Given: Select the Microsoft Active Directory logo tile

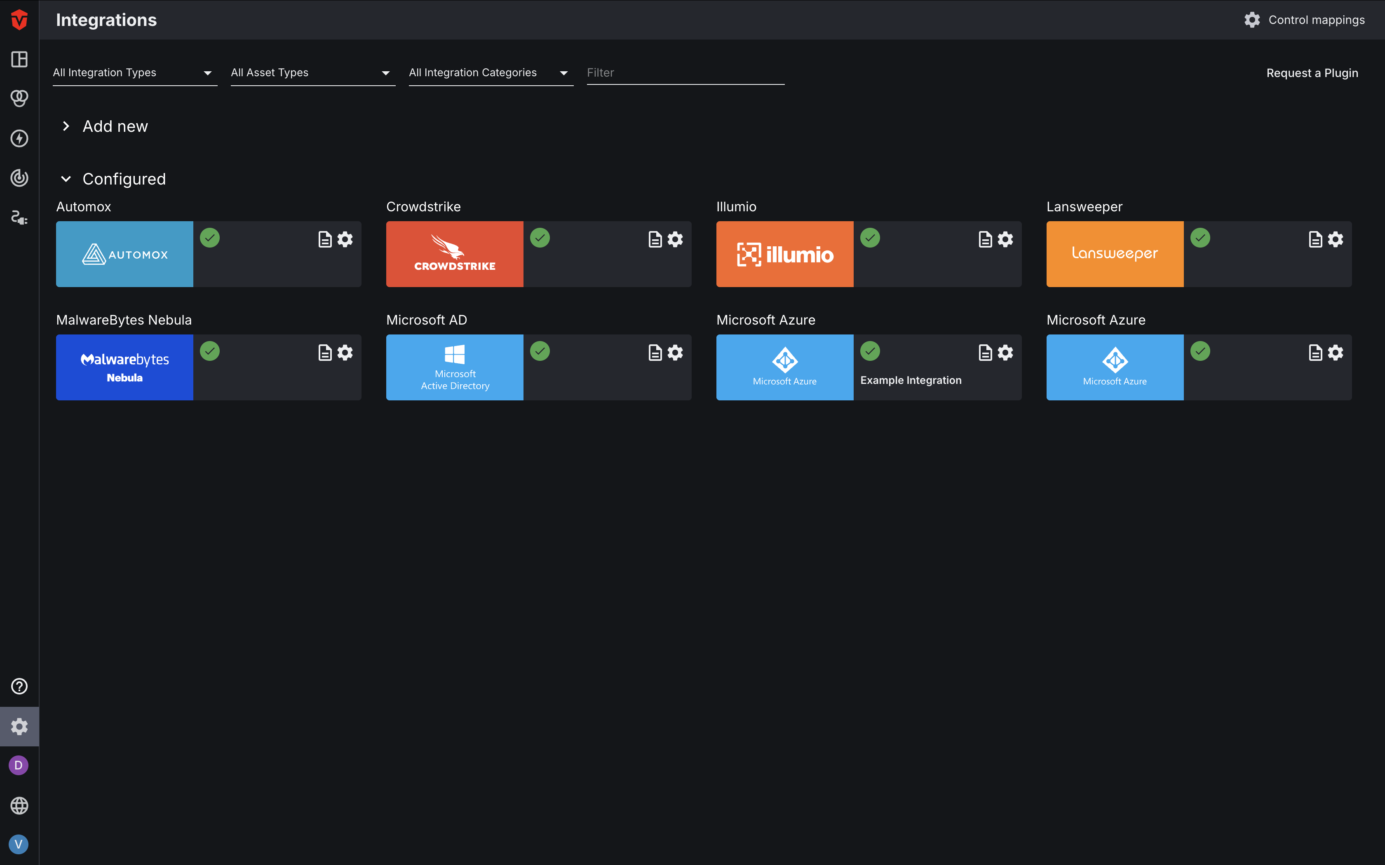Looking at the screenshot, I should pos(455,367).
